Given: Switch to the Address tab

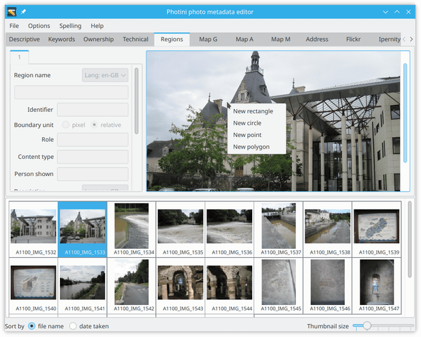Looking at the screenshot, I should coord(317,40).
